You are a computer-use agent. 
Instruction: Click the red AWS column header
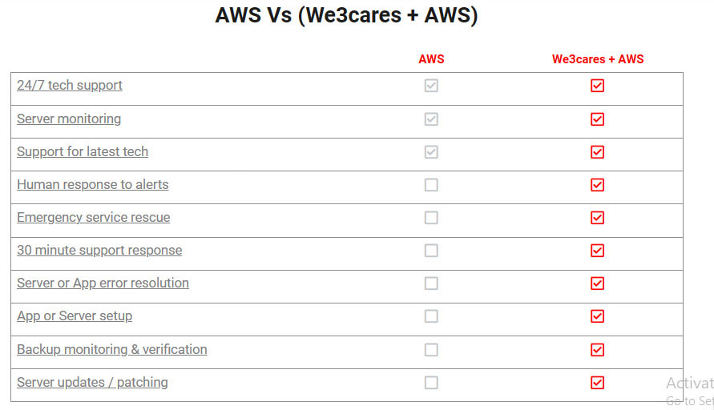(431, 59)
